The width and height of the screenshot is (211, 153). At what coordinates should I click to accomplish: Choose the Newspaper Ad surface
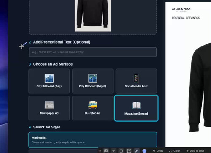(49, 108)
